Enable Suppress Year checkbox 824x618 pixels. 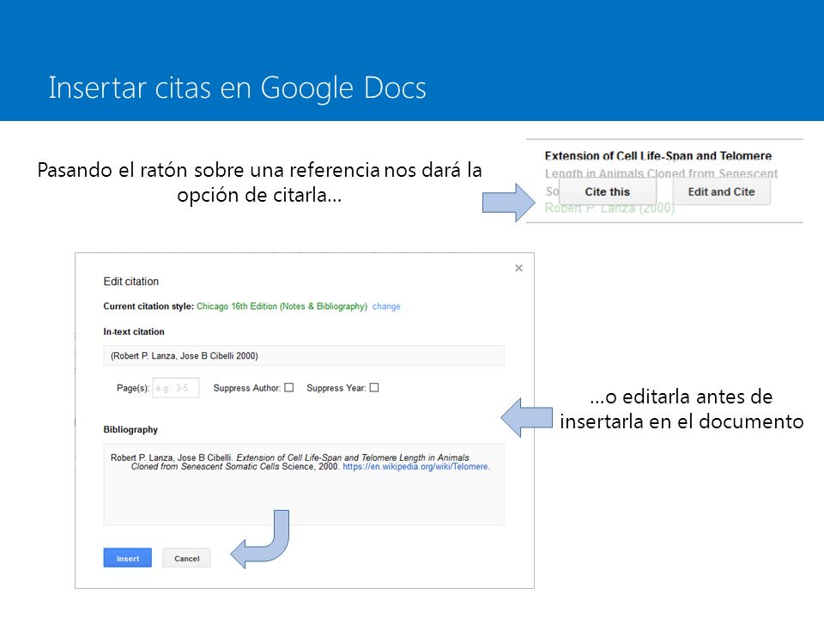(x=374, y=387)
